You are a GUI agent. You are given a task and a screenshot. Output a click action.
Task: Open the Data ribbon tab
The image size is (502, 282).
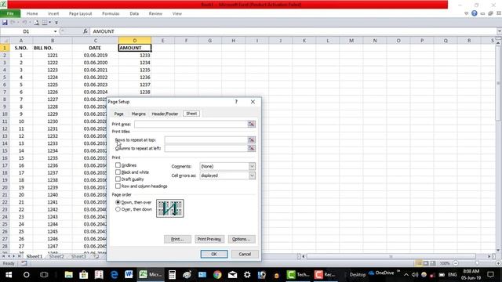[x=134, y=13]
